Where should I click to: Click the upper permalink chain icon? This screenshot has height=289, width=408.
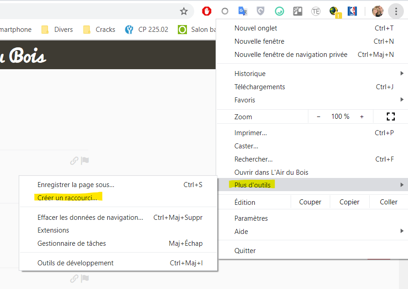click(x=74, y=161)
